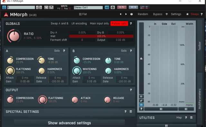Click the Formant shift value field

click(82, 40)
